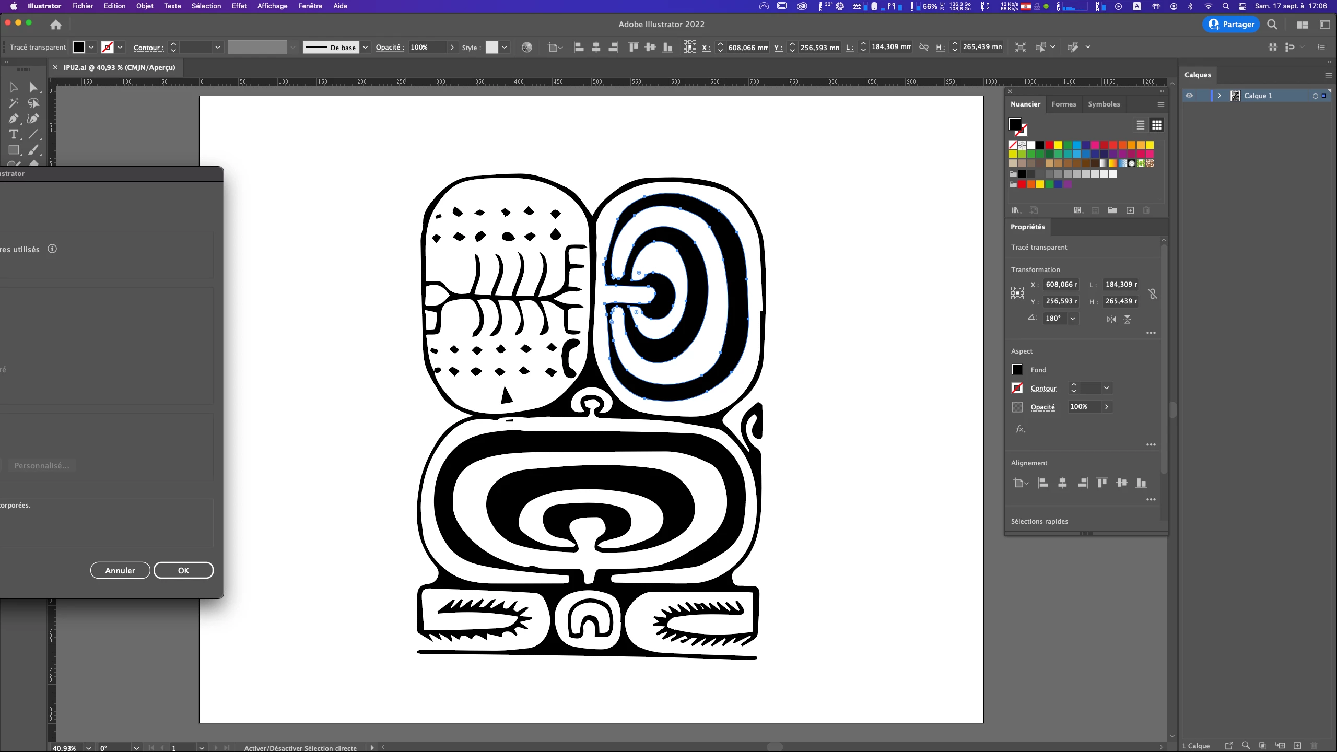Click the Home icon
Screen dimensions: 1337x752
(56, 25)
